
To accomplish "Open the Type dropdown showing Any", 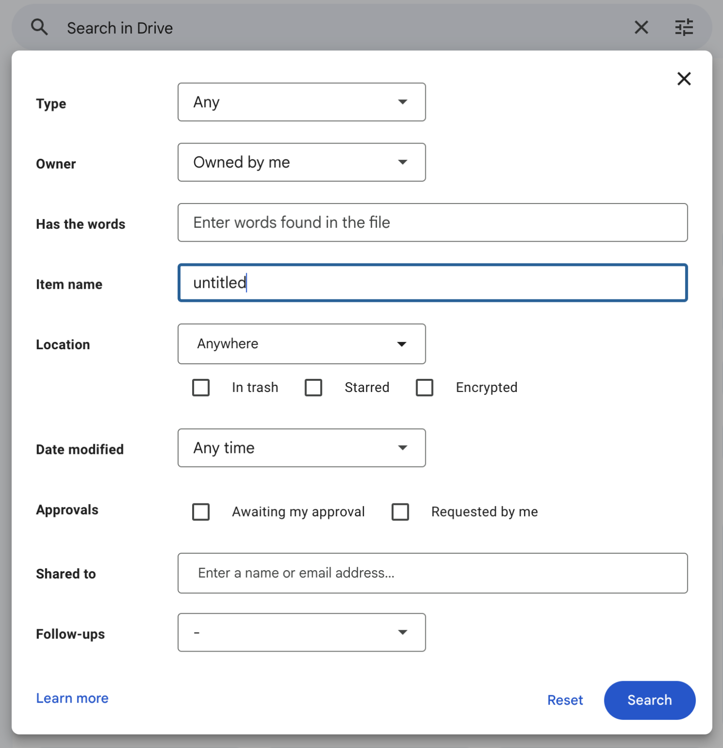I will (x=302, y=102).
